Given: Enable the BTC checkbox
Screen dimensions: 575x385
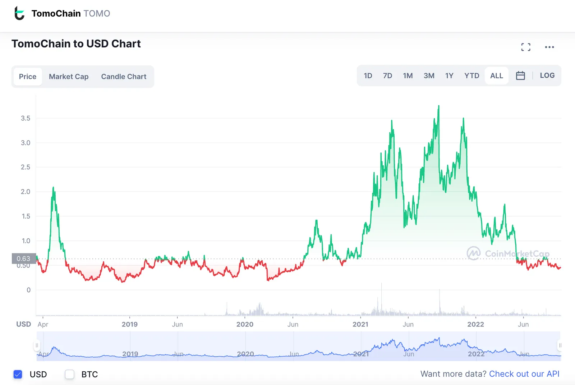Looking at the screenshot, I should click(69, 374).
